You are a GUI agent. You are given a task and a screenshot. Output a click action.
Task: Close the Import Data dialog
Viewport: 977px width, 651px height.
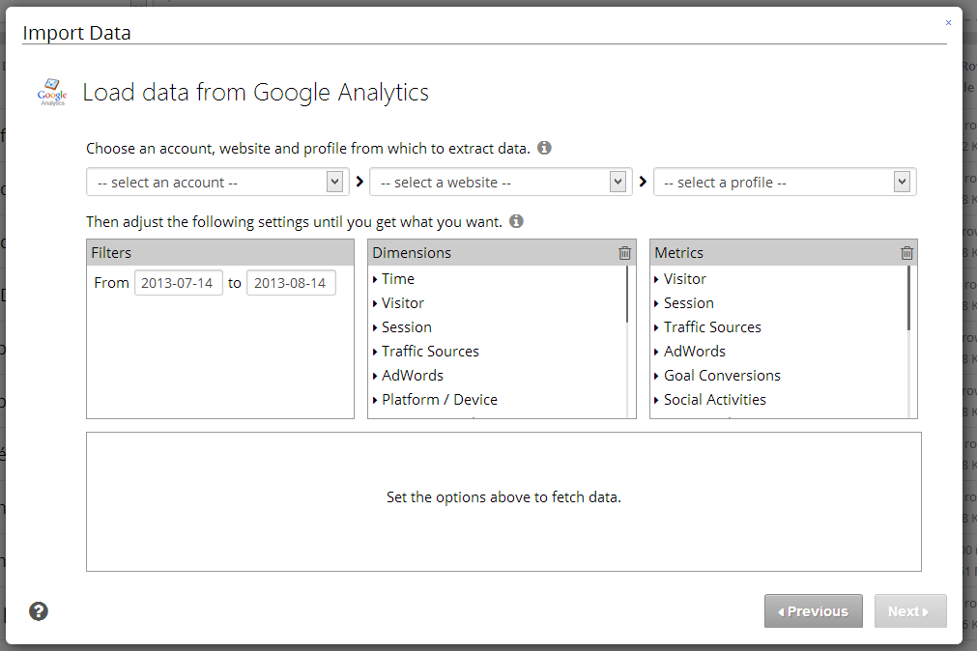(948, 23)
